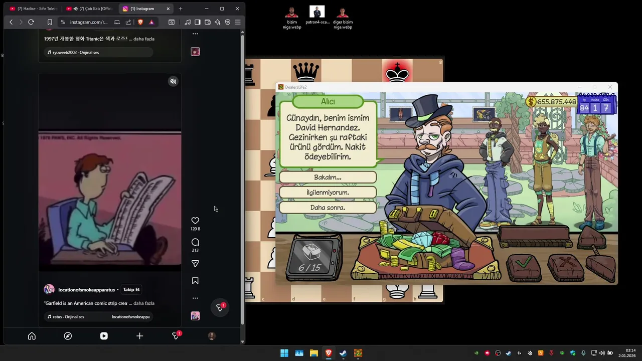Open direct messages in Instagram bottom bar
Viewport: 642px width, 361px height.
[x=176, y=336]
